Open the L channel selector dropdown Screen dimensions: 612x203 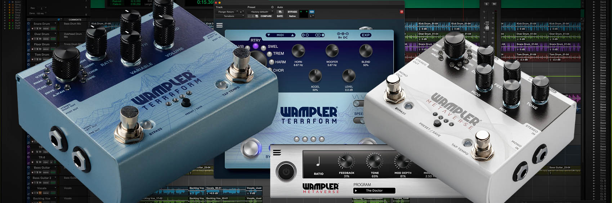point(312,16)
